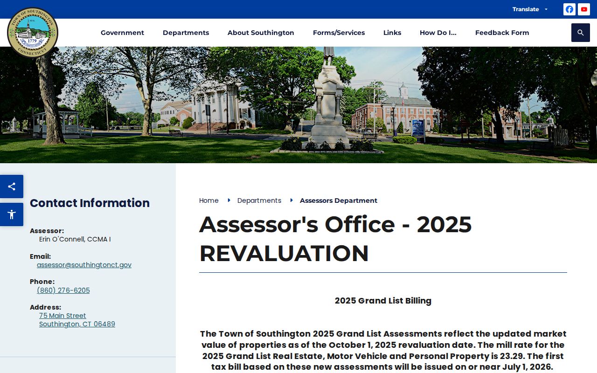
Task: Go to Departments breadcrumb link
Action: click(259, 200)
